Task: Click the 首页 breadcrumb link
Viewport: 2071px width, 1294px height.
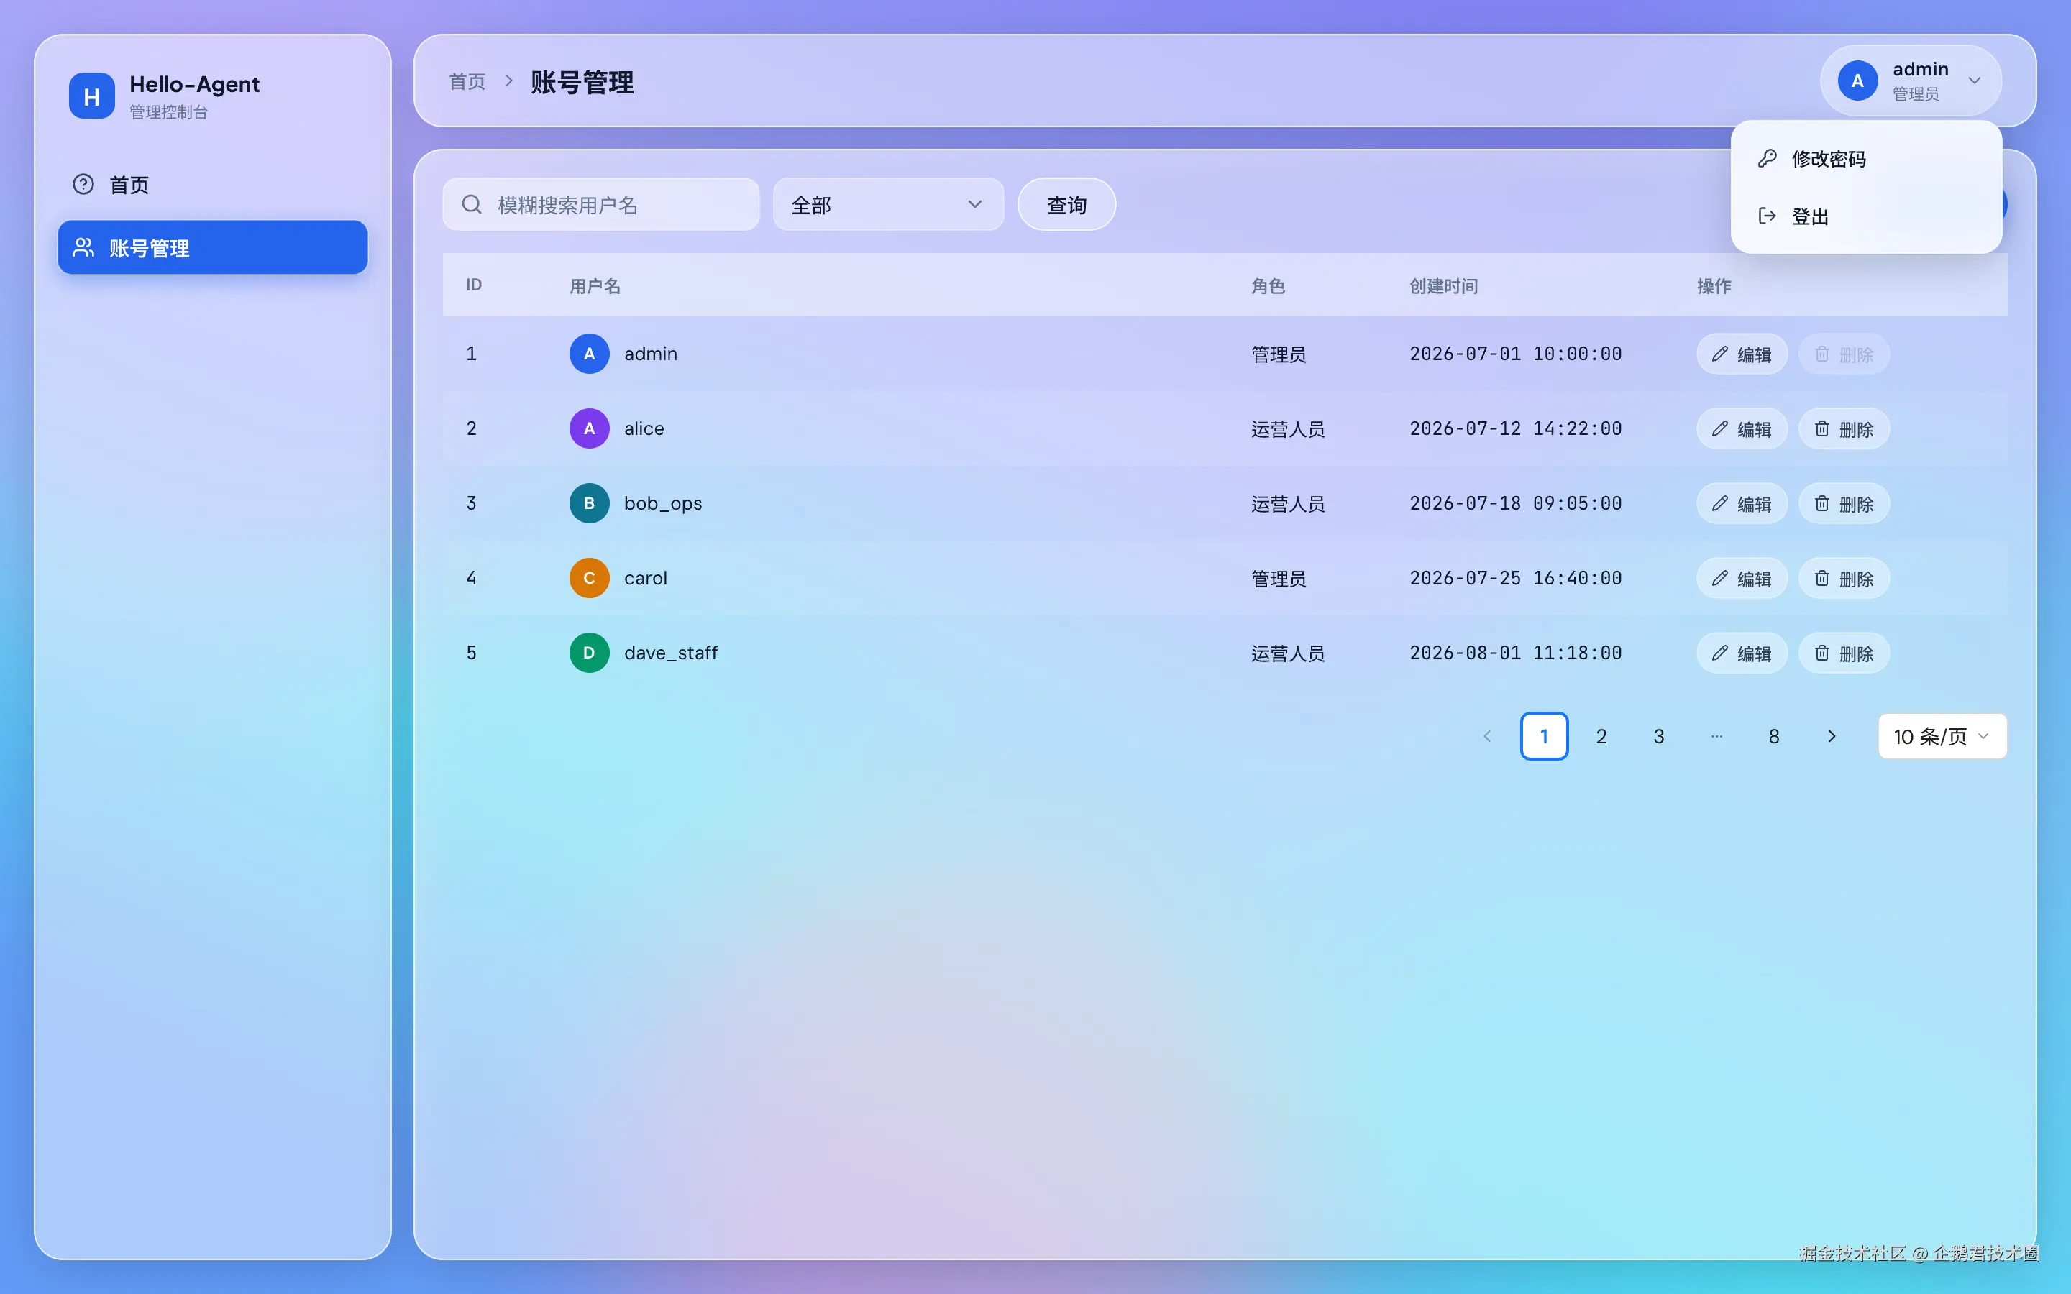Action: [467, 81]
